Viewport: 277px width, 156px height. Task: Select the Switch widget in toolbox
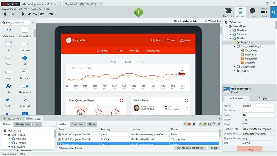click(9, 102)
